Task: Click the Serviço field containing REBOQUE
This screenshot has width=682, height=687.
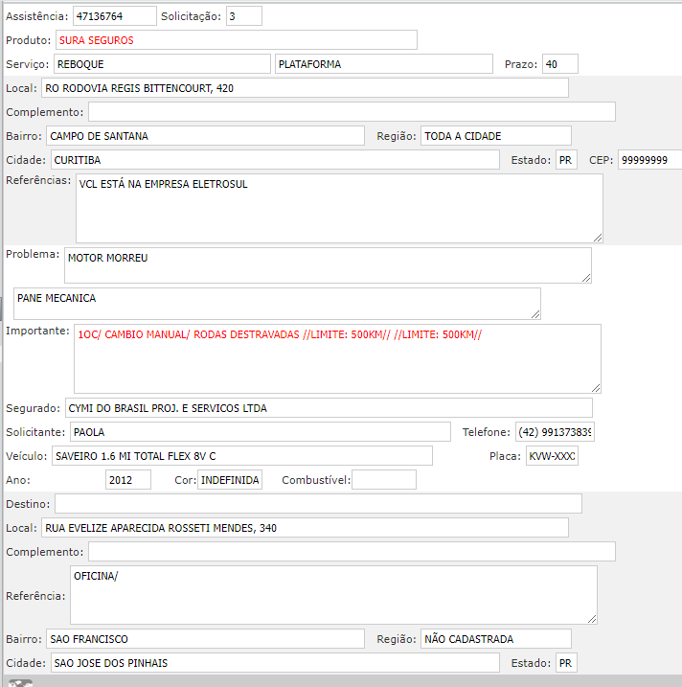Action: point(161,64)
